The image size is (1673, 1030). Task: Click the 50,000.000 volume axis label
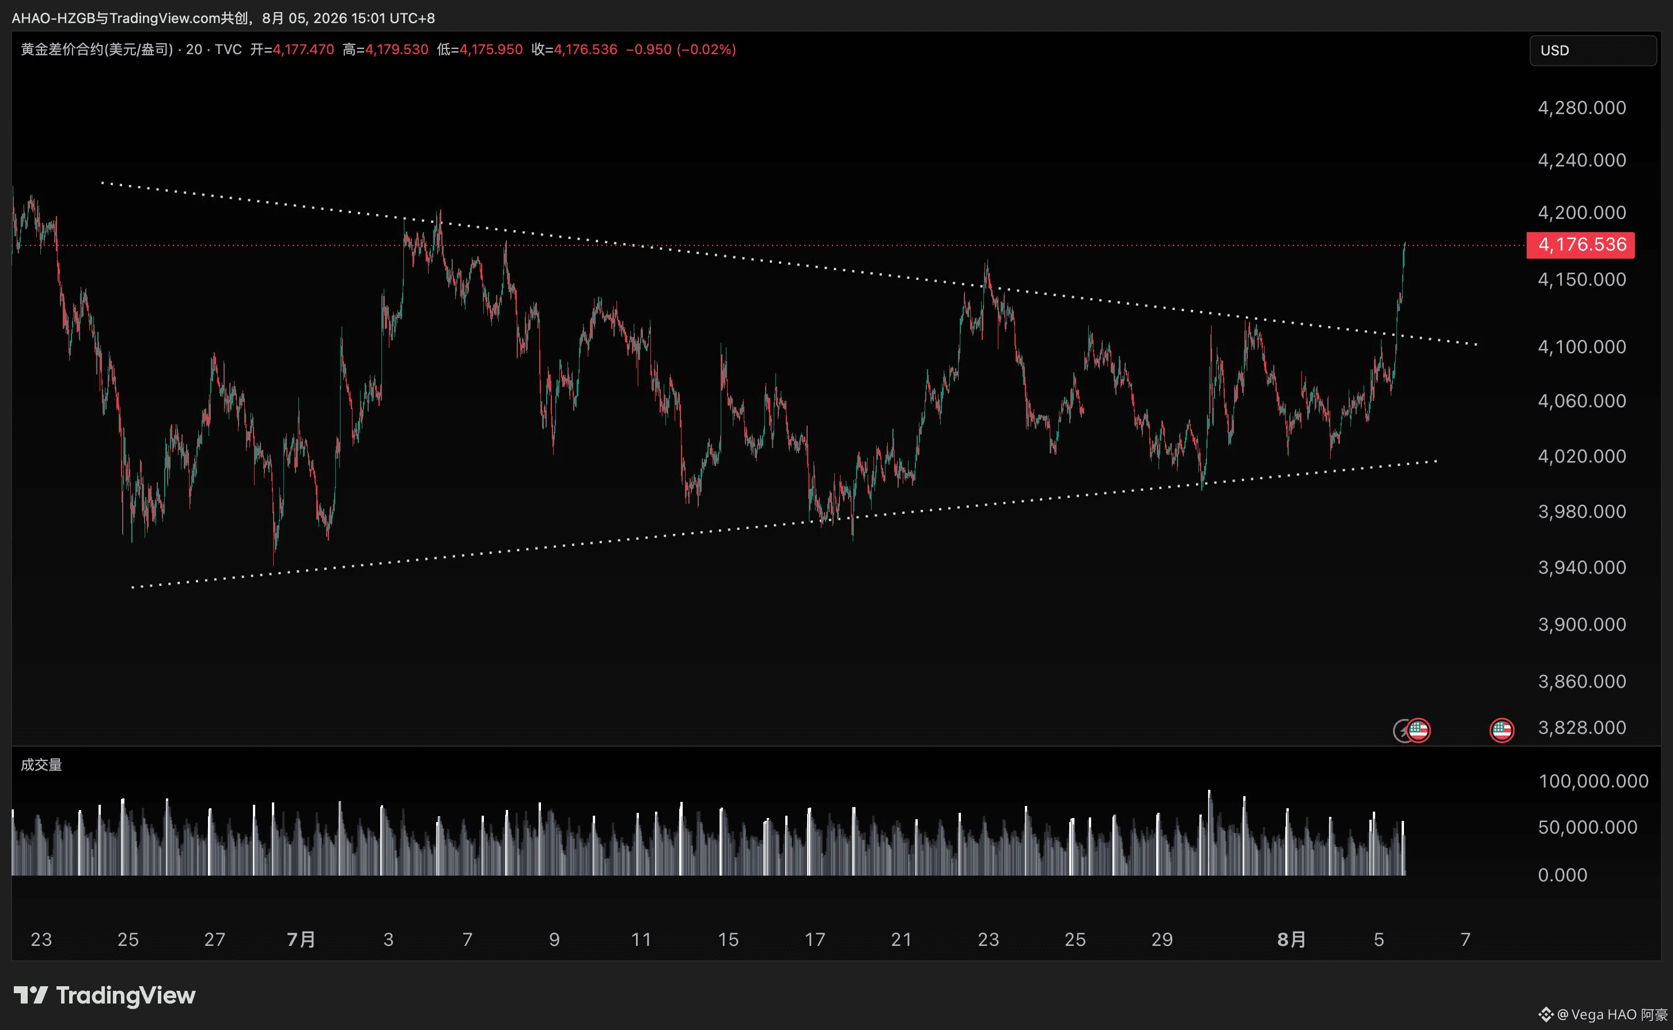click(1587, 828)
